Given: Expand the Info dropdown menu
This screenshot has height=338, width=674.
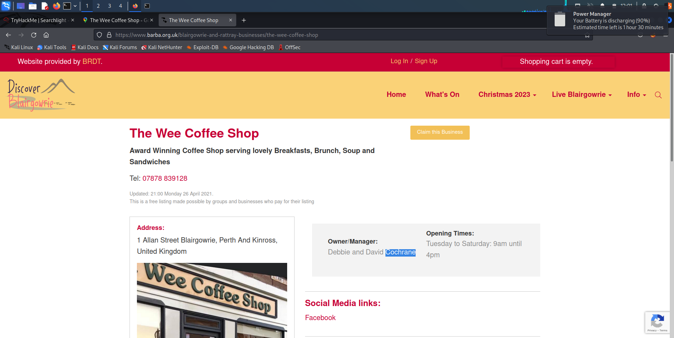Looking at the screenshot, I should click(636, 95).
